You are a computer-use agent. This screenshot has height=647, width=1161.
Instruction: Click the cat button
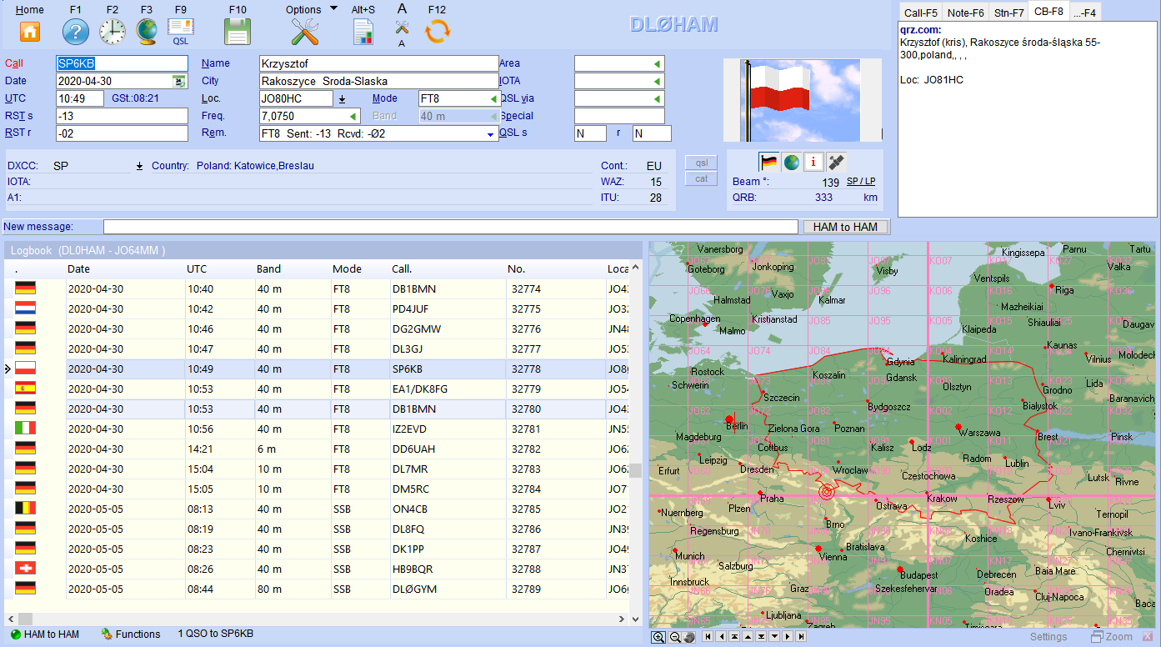[x=701, y=178]
